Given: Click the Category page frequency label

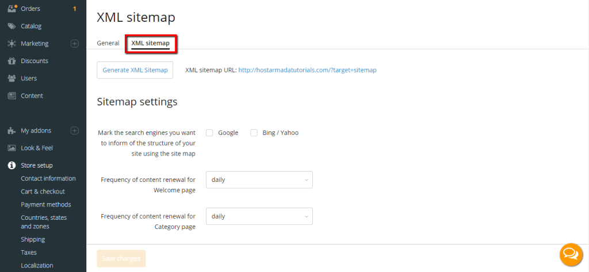Looking at the screenshot, I should point(148,222).
